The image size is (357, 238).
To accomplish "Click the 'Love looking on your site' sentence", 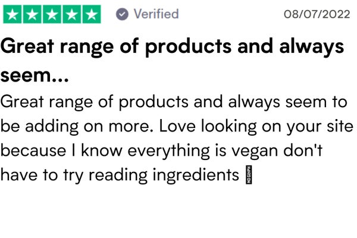I will 256,126.
